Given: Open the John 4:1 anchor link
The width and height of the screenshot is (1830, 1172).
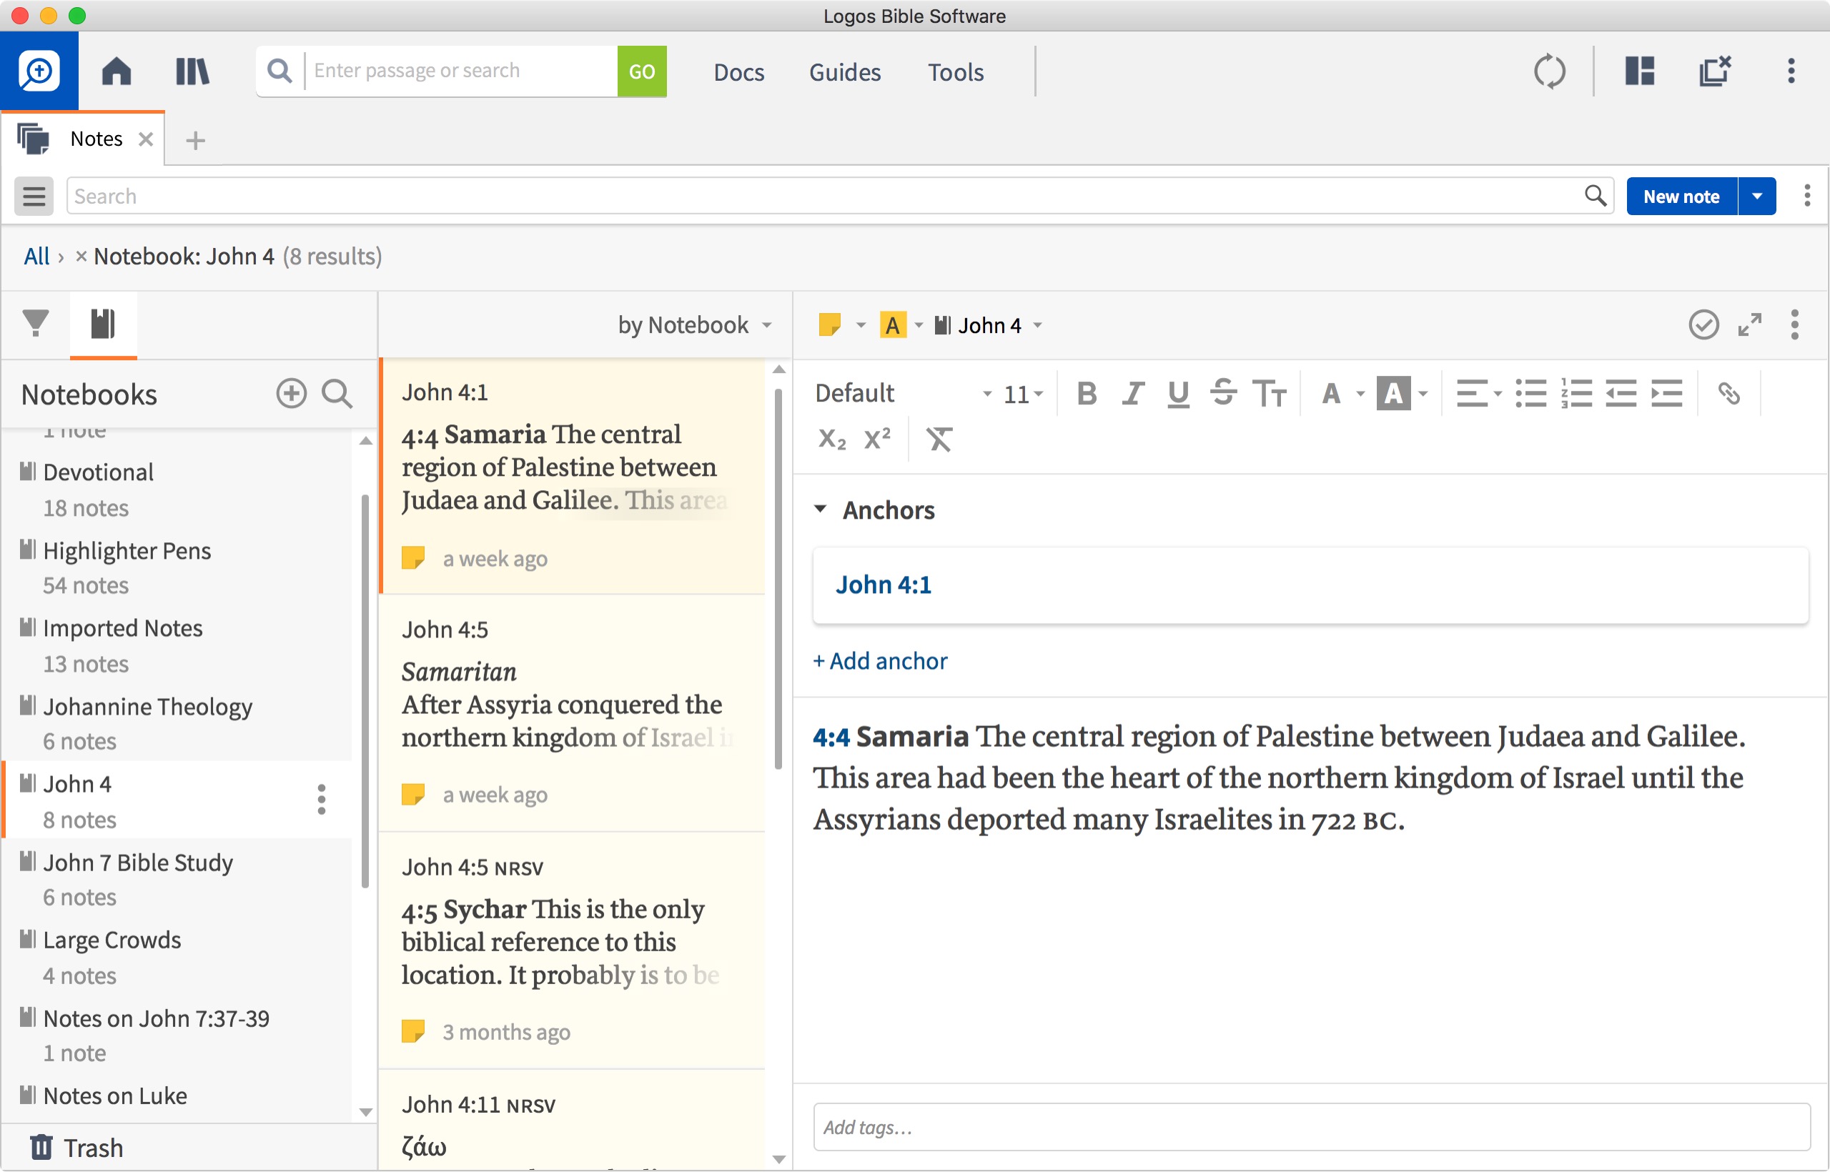Looking at the screenshot, I should 883,585.
